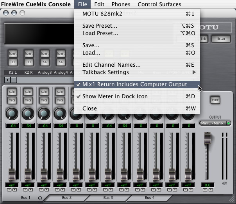Click headphone icon beside Bus 1
236x204 pixels.
40,198
